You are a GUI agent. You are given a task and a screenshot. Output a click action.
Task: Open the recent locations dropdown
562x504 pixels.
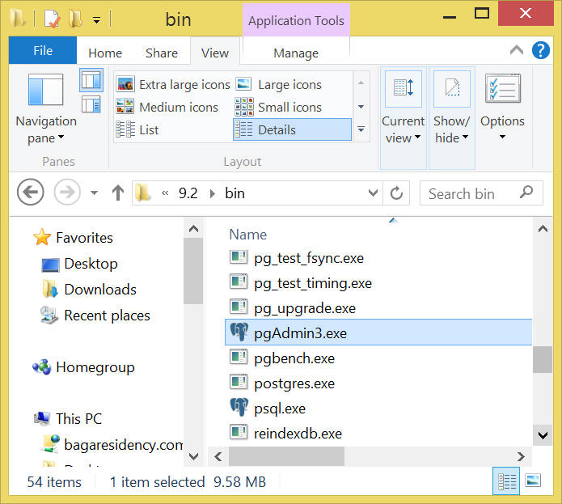click(94, 193)
